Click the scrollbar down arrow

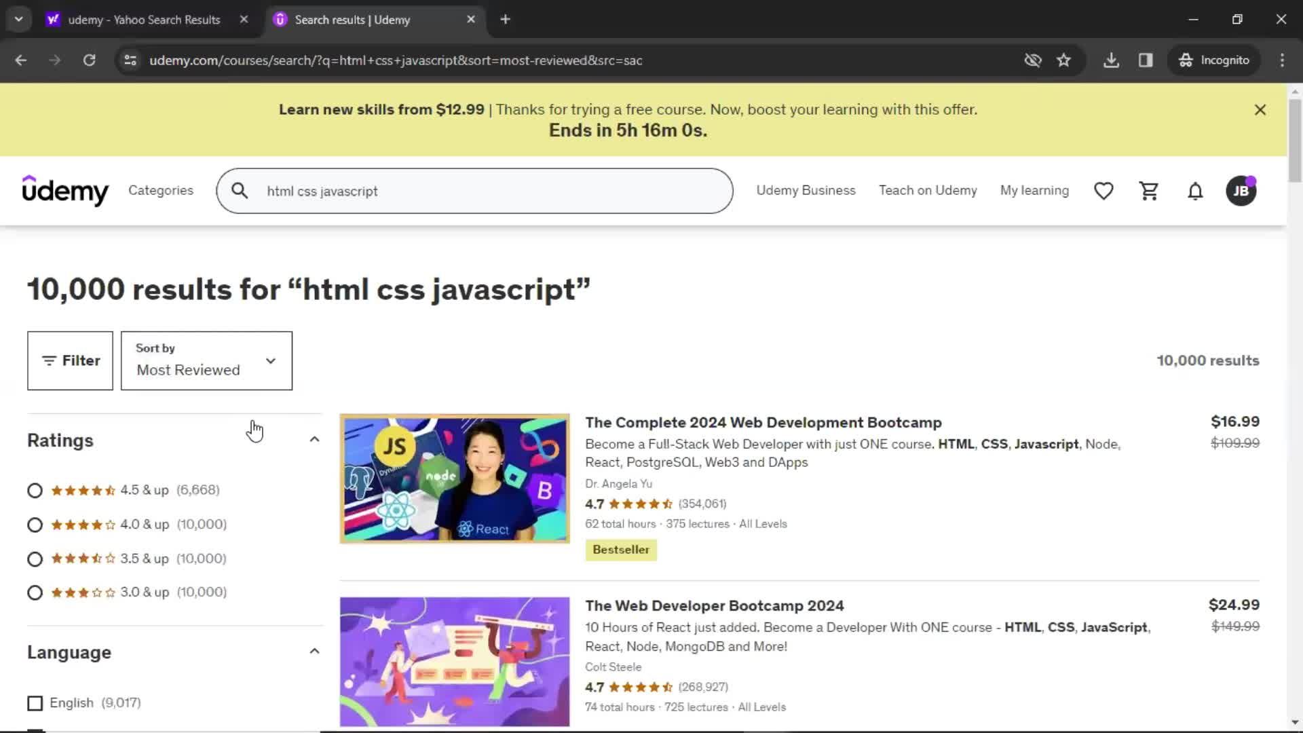click(x=1295, y=723)
